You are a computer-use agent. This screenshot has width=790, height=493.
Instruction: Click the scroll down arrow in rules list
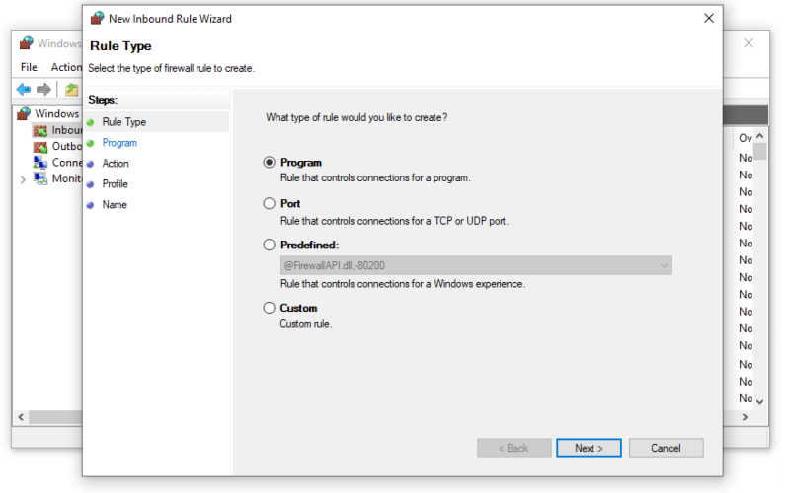[760, 402]
